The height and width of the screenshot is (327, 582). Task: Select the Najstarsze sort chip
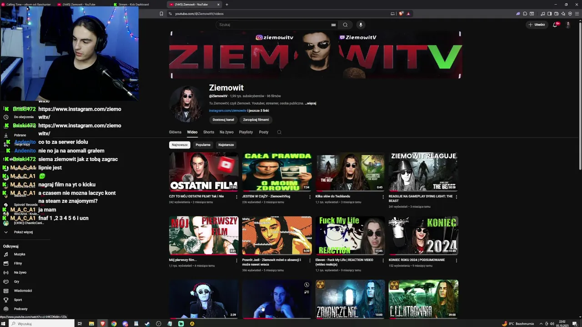(x=226, y=145)
